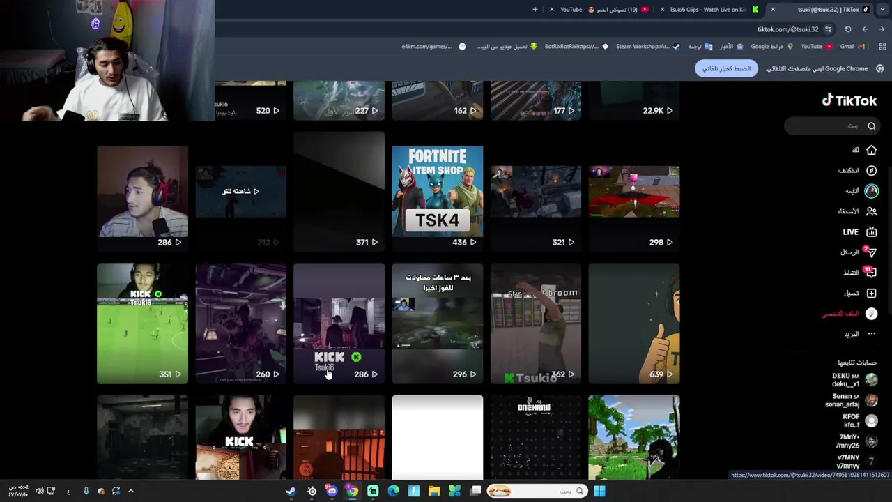
Task: Click the microphone icon in system tray
Action: (86, 492)
